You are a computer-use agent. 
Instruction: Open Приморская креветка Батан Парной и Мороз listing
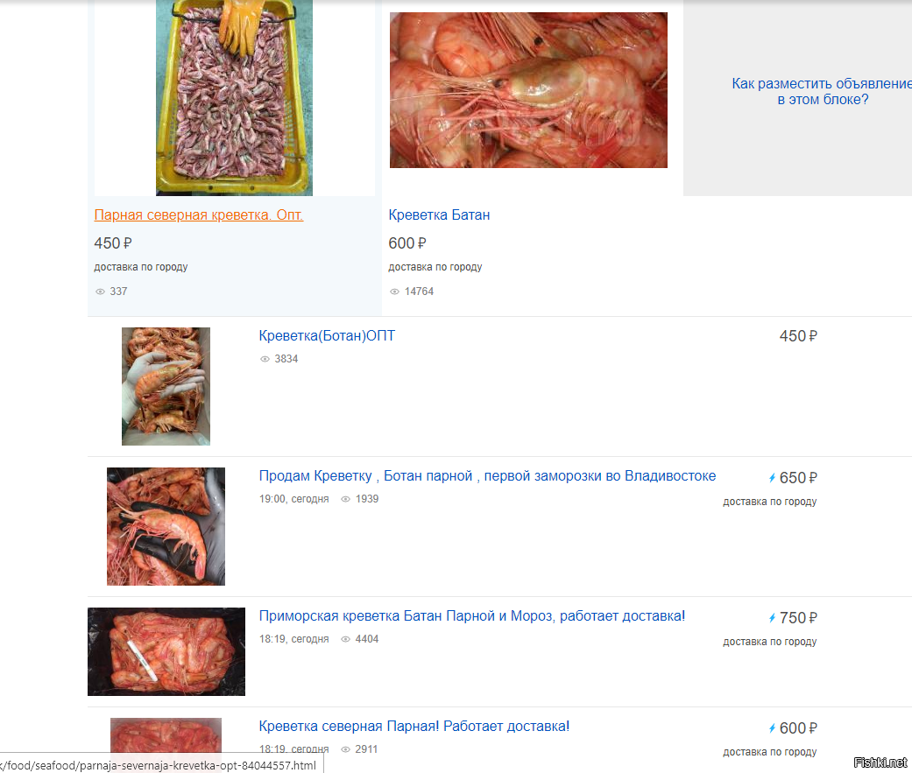[x=472, y=616]
